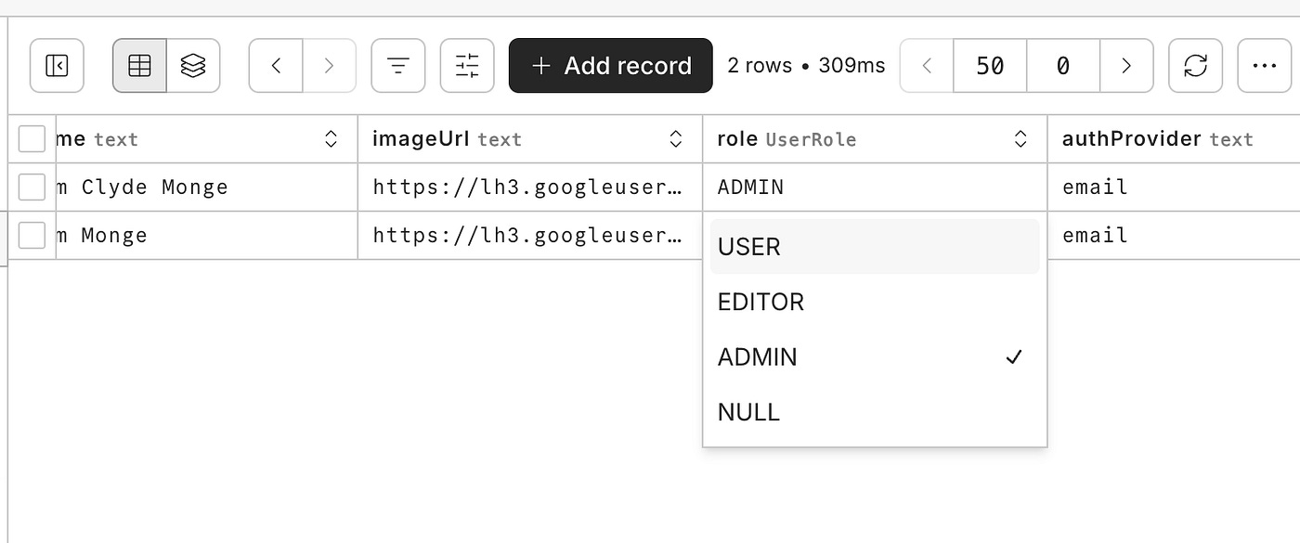
Task: Select NULL from the role dropdown
Action: coord(748,411)
